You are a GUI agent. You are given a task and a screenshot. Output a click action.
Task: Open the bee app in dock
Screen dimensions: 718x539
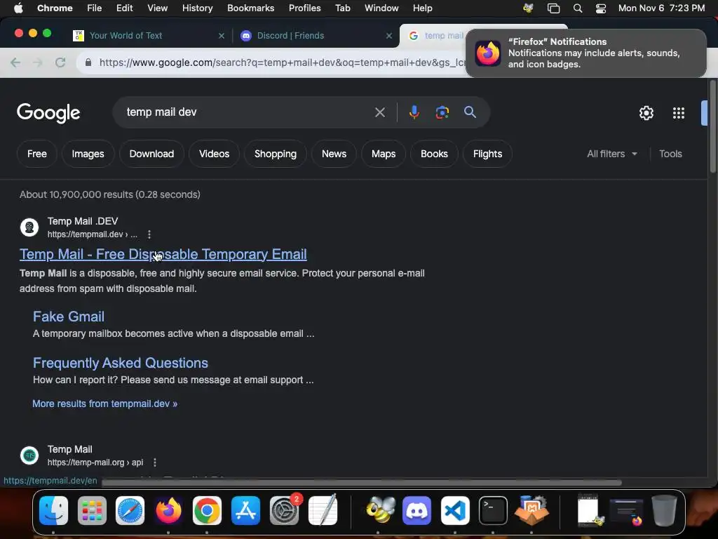coord(380,511)
